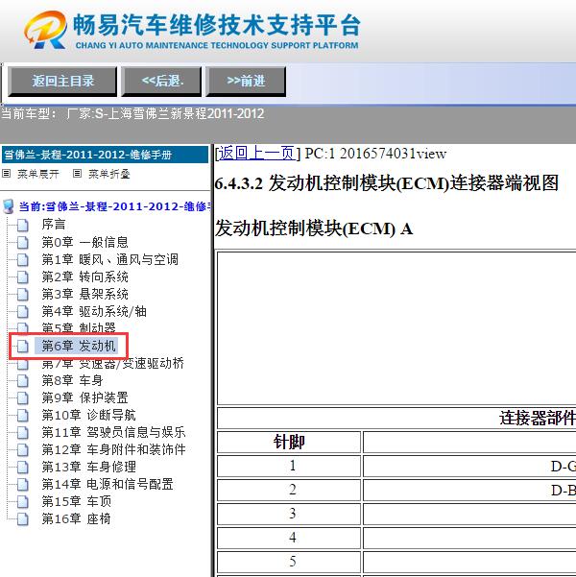576x577 pixels.
Task: Collapse all menus via 菜单折叠
Action: tap(109, 174)
